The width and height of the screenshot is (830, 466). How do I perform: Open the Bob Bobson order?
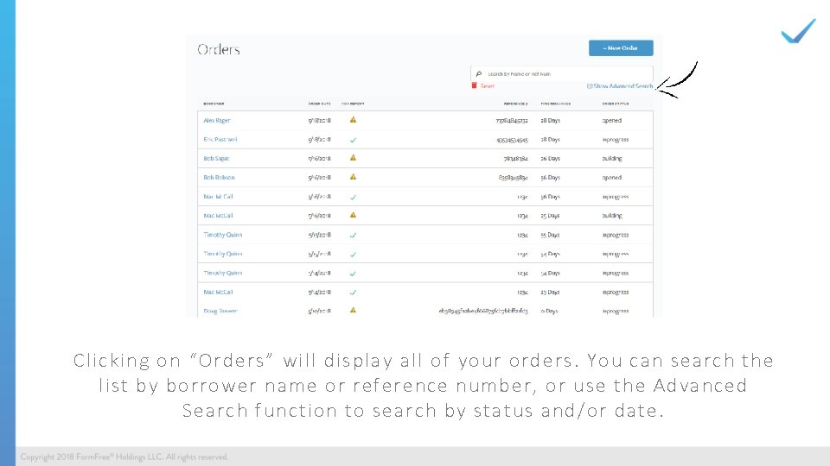click(219, 178)
